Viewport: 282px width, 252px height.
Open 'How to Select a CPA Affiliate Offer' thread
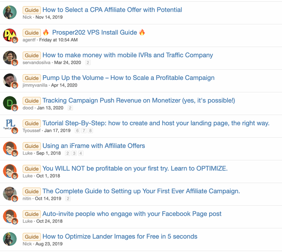point(112,10)
